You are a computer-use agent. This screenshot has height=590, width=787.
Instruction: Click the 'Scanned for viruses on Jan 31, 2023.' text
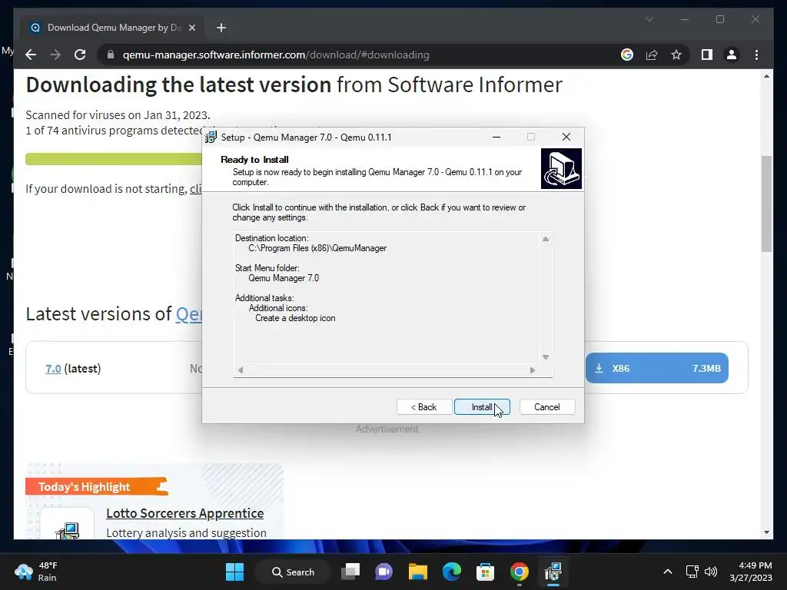pyautogui.click(x=118, y=115)
